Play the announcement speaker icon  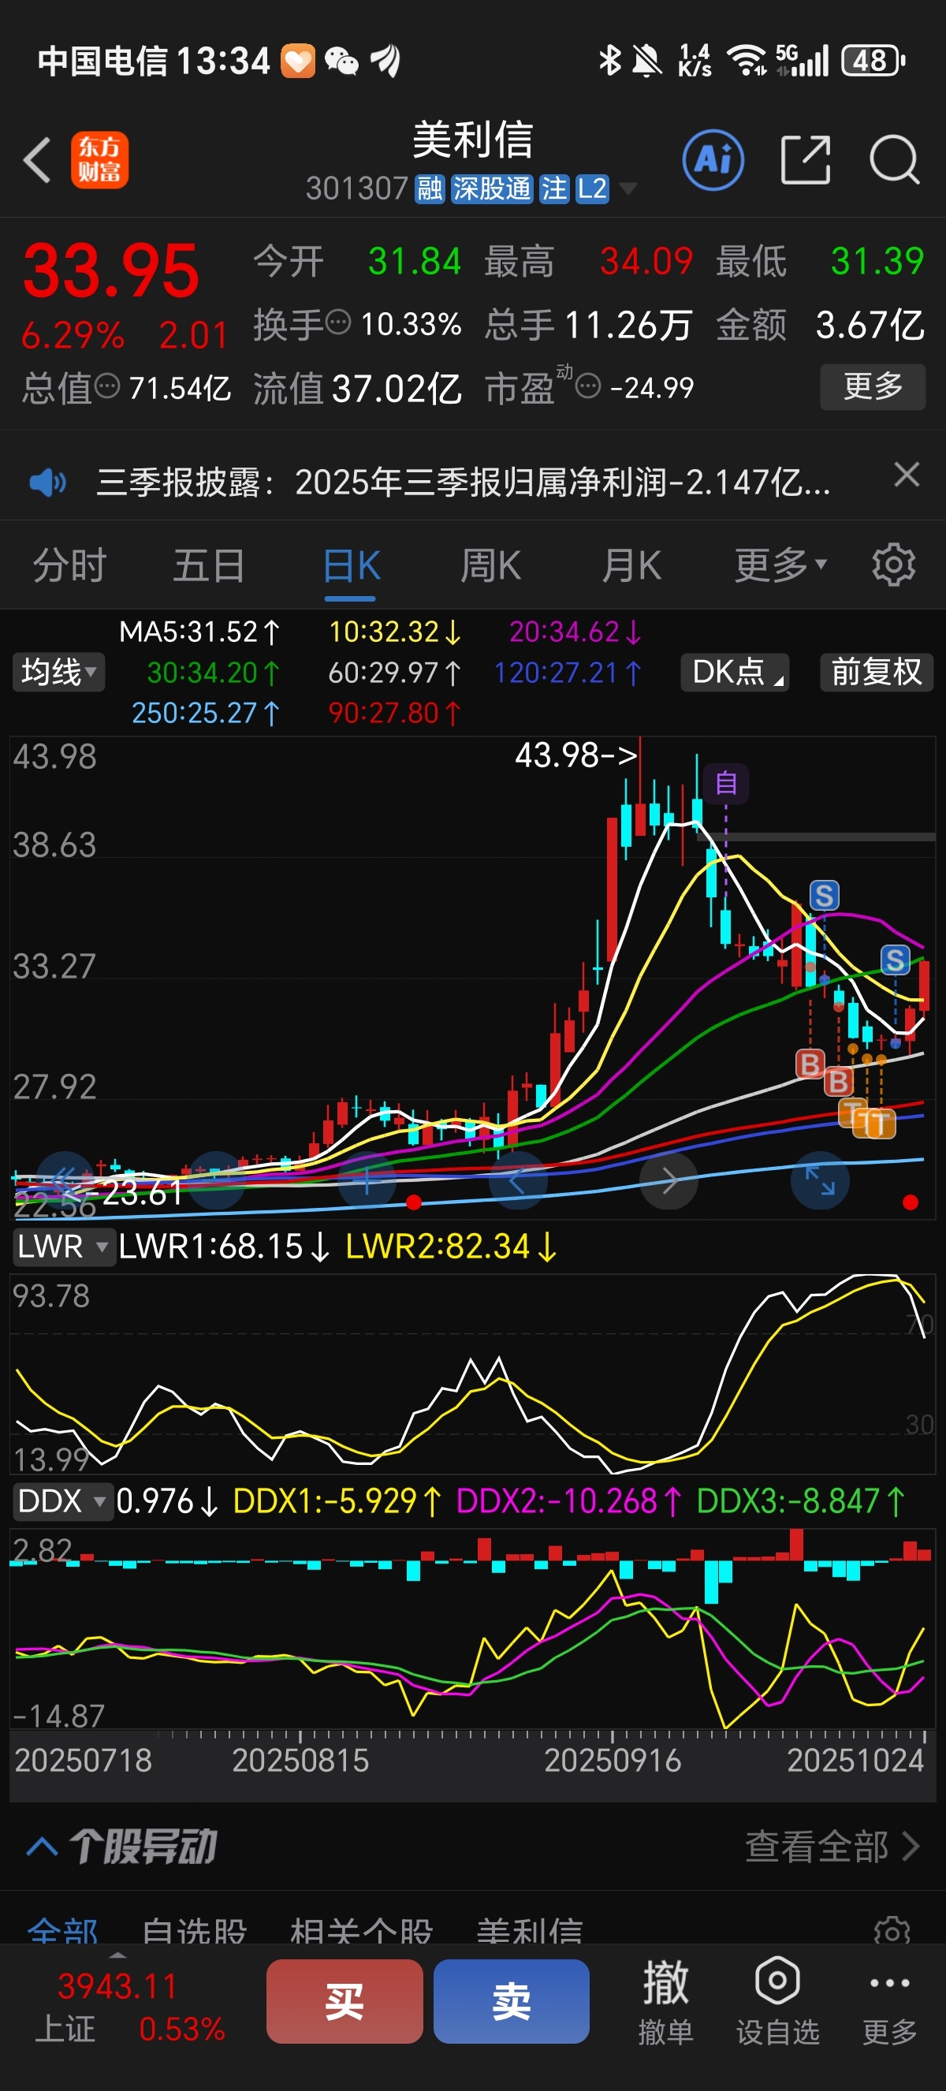tap(47, 483)
